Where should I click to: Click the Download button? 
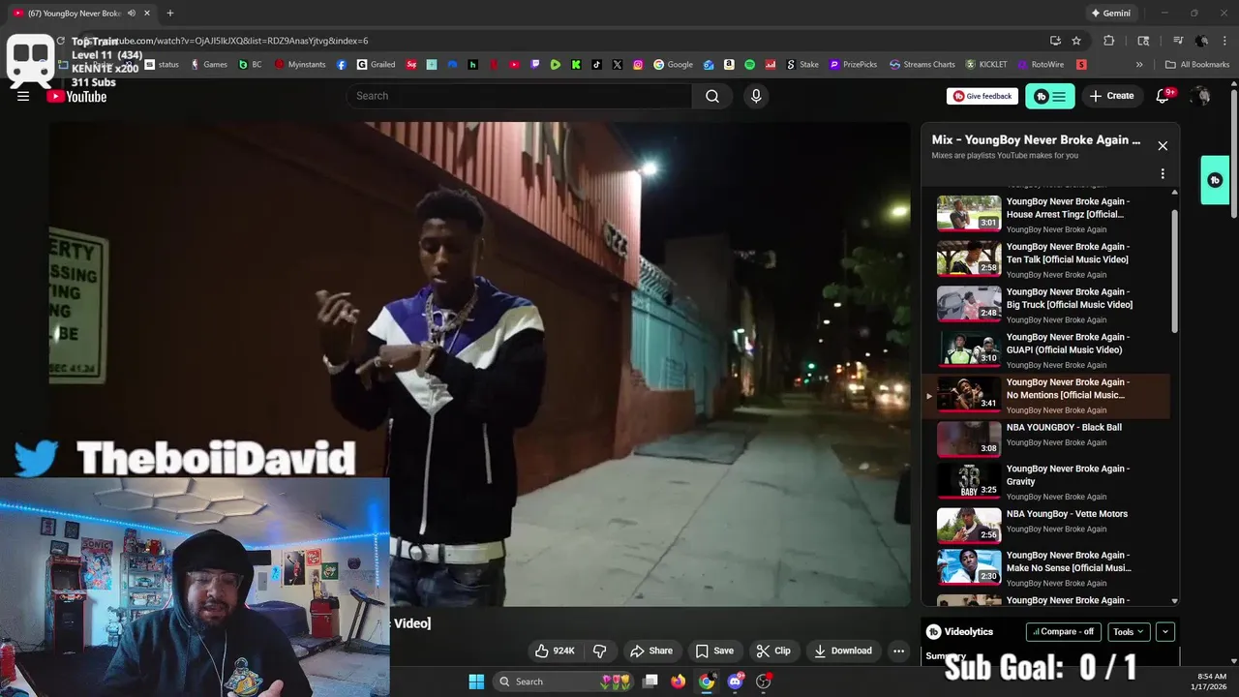[x=843, y=651]
